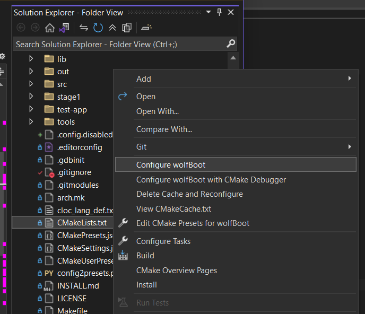
Task: Click the Home icon in Solution Explorer toolbar
Action: pos(50,28)
